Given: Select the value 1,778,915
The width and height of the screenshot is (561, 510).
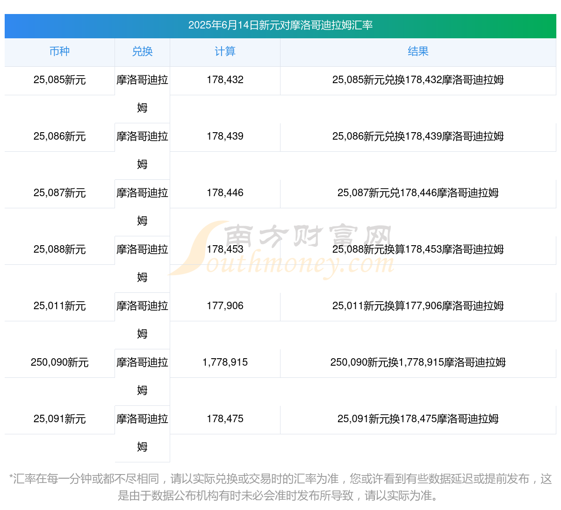Looking at the screenshot, I should (x=225, y=362).
